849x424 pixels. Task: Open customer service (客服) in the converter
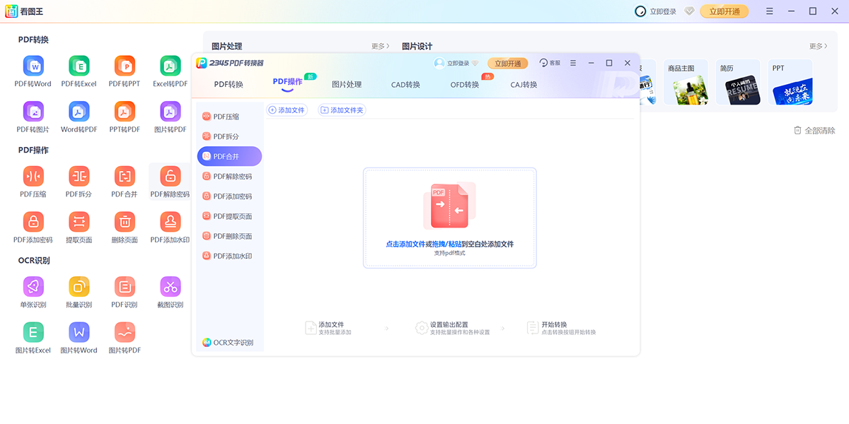[x=549, y=63]
